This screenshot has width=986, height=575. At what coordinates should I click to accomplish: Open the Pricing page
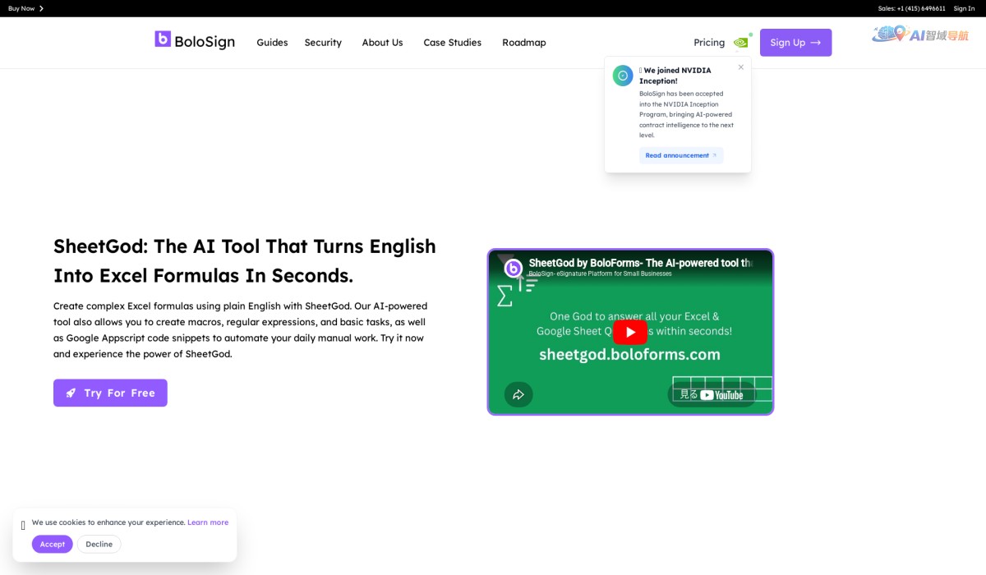click(x=708, y=43)
